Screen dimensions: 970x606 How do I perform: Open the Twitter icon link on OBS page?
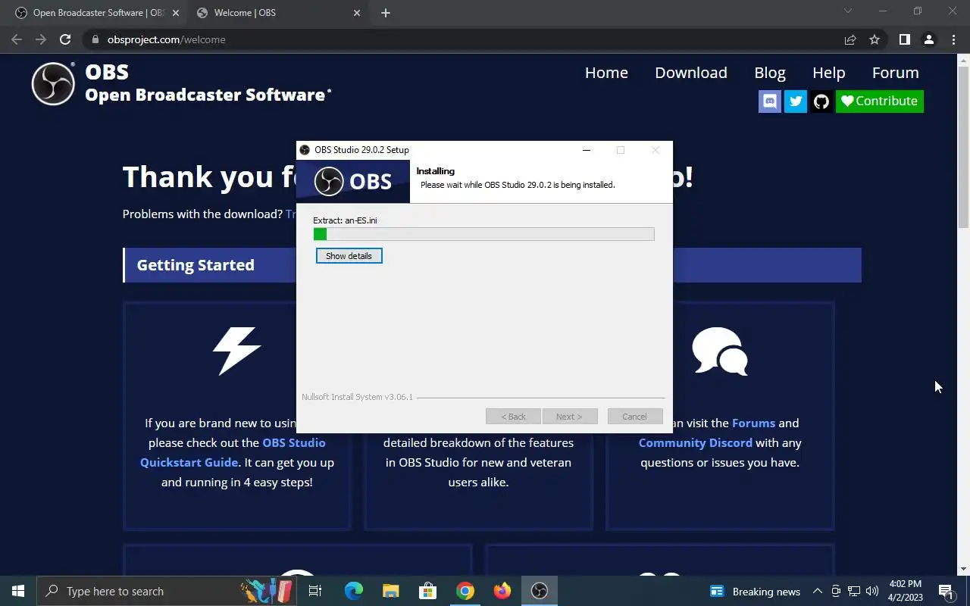[x=796, y=101]
